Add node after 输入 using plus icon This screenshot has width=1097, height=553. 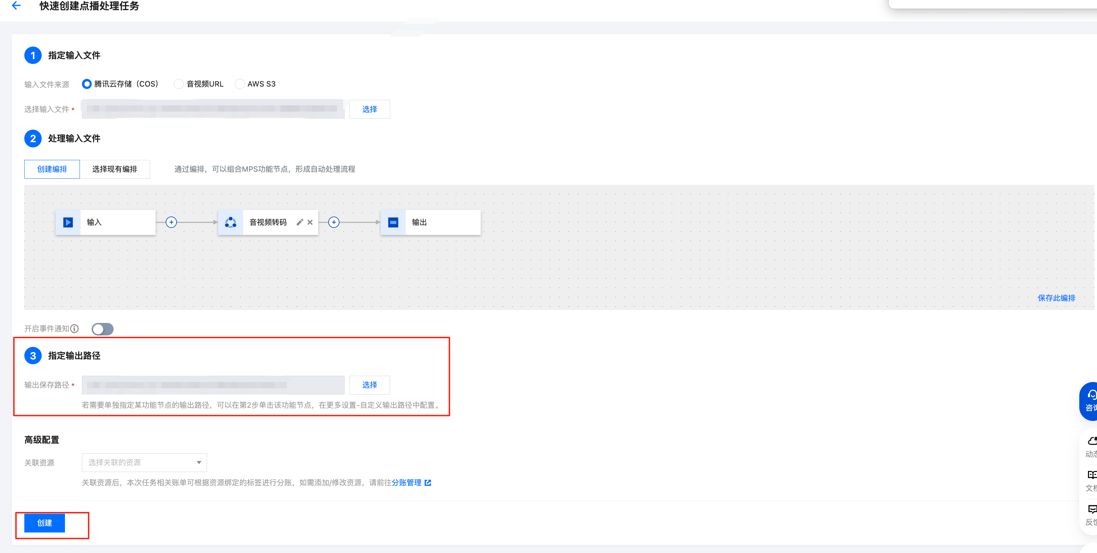[x=171, y=222]
